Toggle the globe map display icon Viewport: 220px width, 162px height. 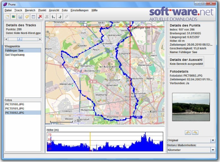[114, 25]
